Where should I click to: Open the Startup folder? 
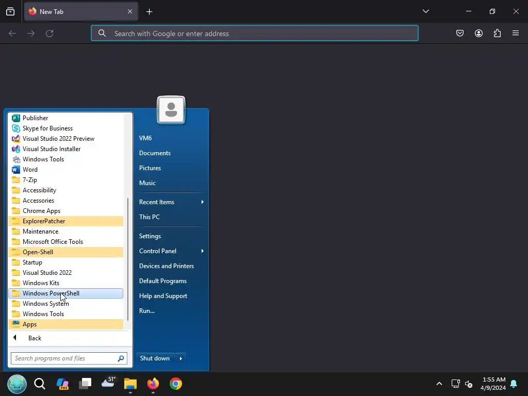coord(66,262)
